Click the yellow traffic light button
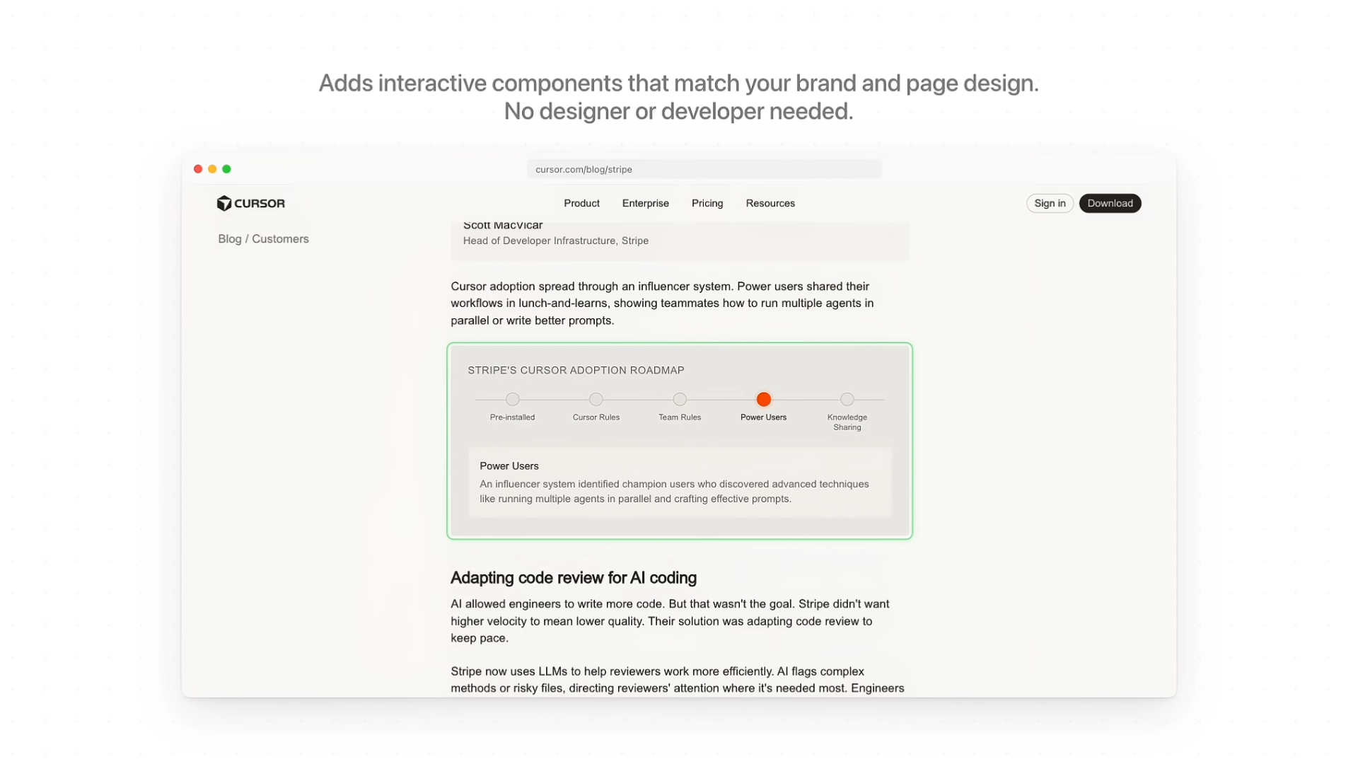This screenshot has height=764, width=1358. (212, 169)
